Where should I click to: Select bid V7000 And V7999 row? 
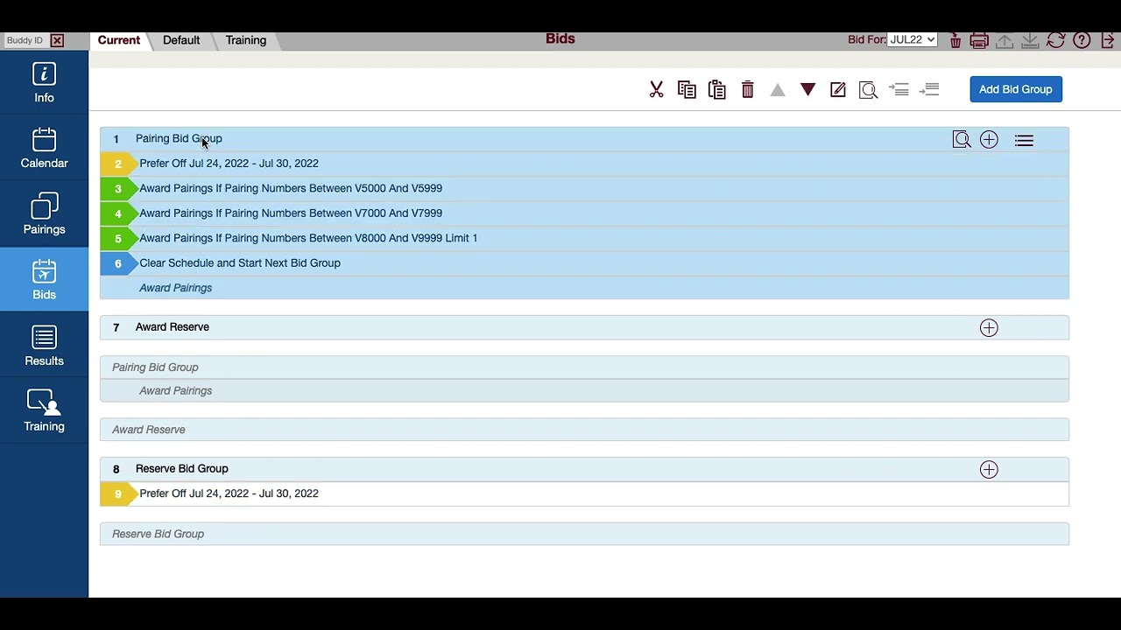pyautogui.click(x=584, y=213)
